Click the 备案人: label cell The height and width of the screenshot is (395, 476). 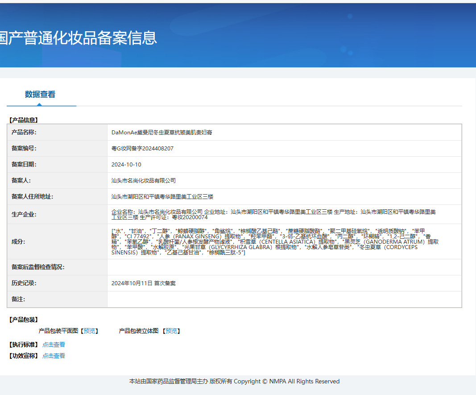[x=57, y=181]
